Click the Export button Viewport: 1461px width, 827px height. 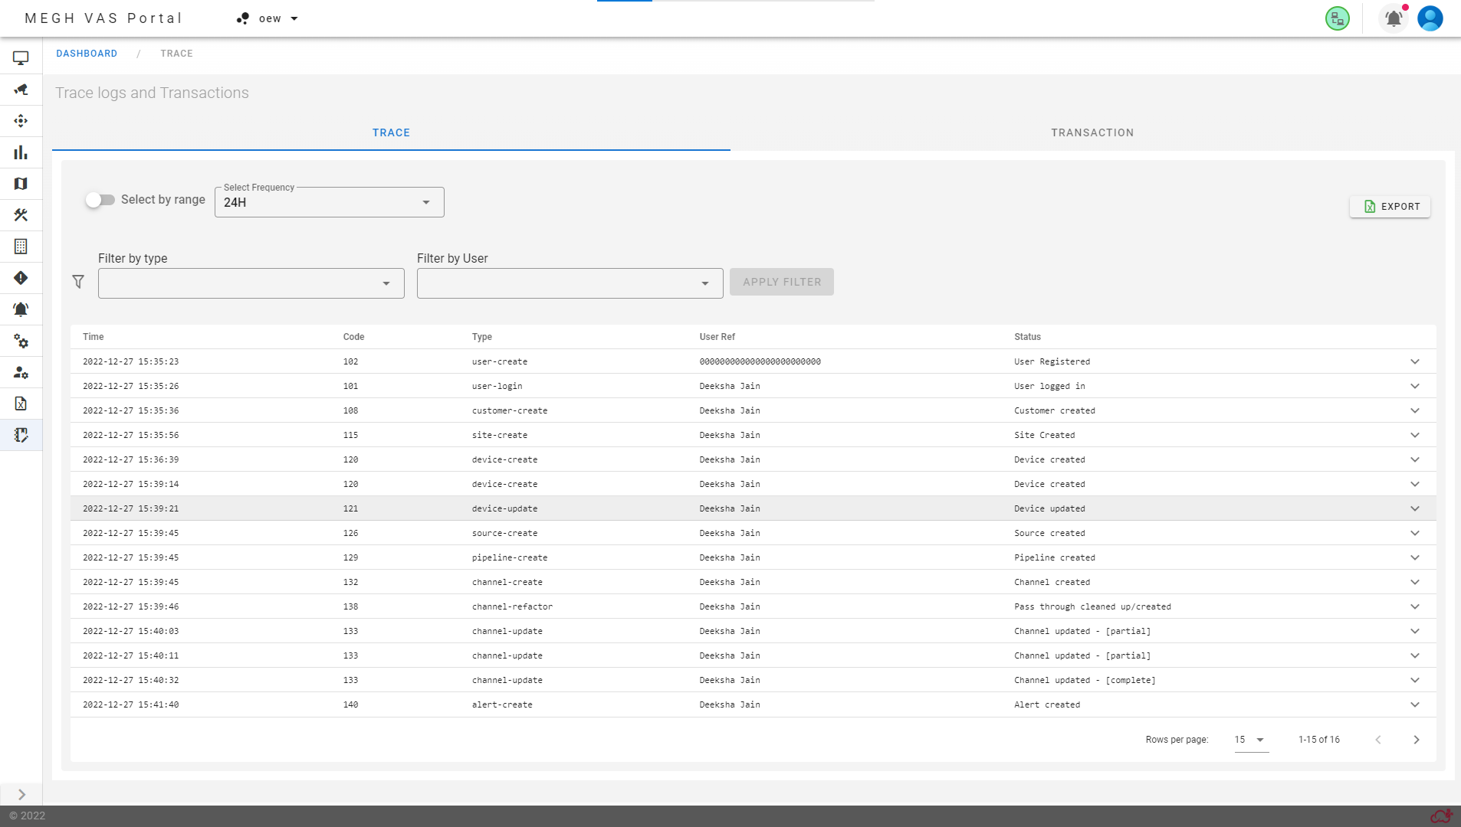click(1390, 207)
